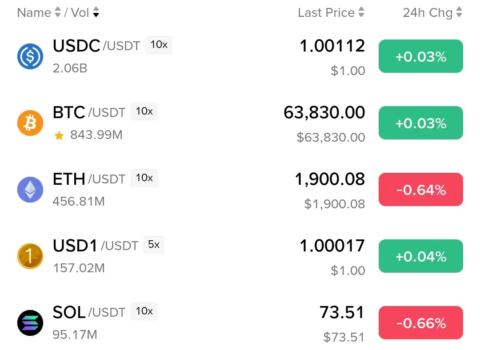Click ETH -0.64% change badge

click(420, 189)
